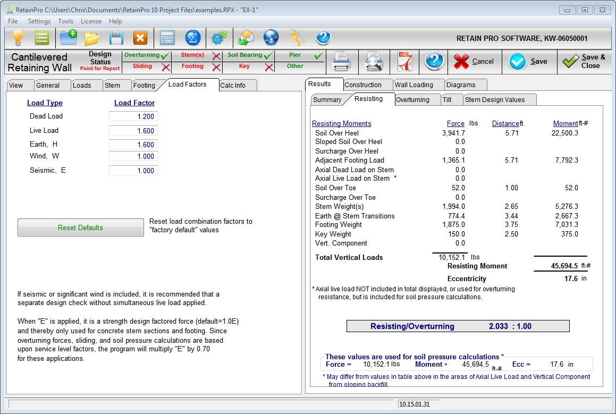
Task: Click the Key design status indicator
Action: point(248,67)
